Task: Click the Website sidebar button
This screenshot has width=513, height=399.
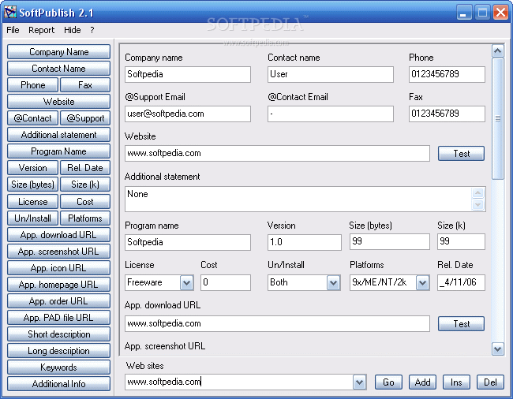Action: [x=59, y=102]
